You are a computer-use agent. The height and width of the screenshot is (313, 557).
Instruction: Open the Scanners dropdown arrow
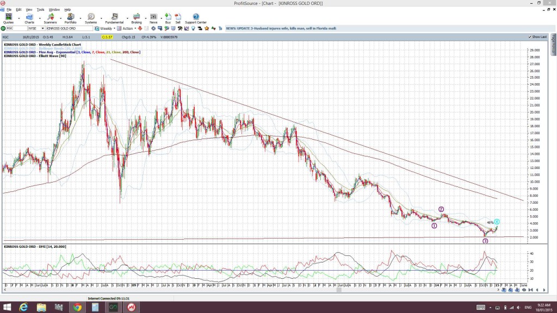coord(60,18)
